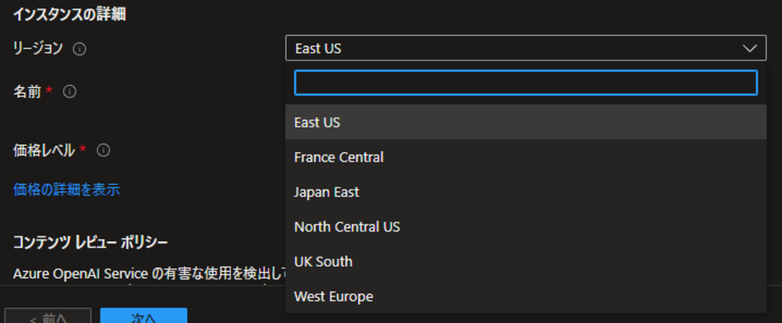782x323 pixels.
Task: Click the info icon beside リージョン
Action: tap(79, 49)
